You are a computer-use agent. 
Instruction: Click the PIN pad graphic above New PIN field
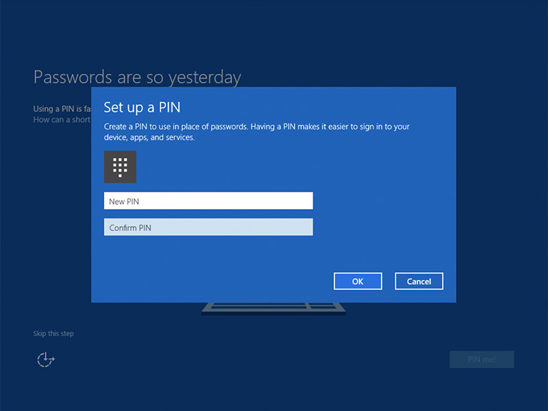(x=120, y=166)
